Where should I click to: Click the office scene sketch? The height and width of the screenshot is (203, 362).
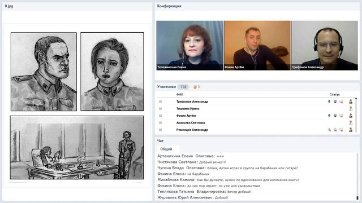tap(77, 148)
